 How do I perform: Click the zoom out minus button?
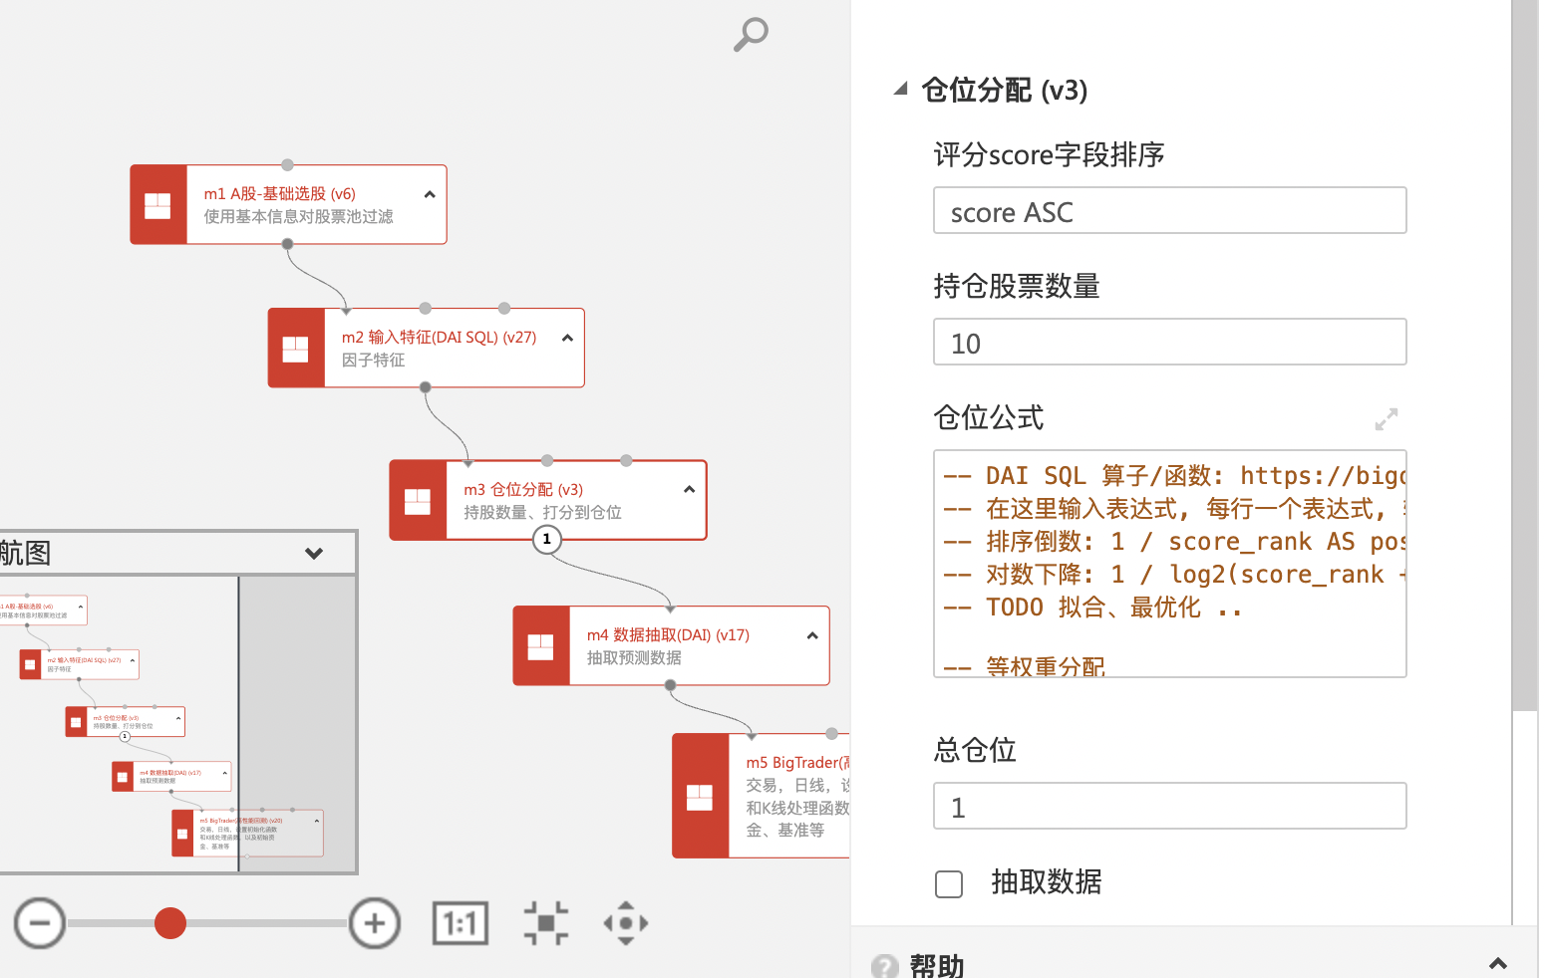[40, 923]
